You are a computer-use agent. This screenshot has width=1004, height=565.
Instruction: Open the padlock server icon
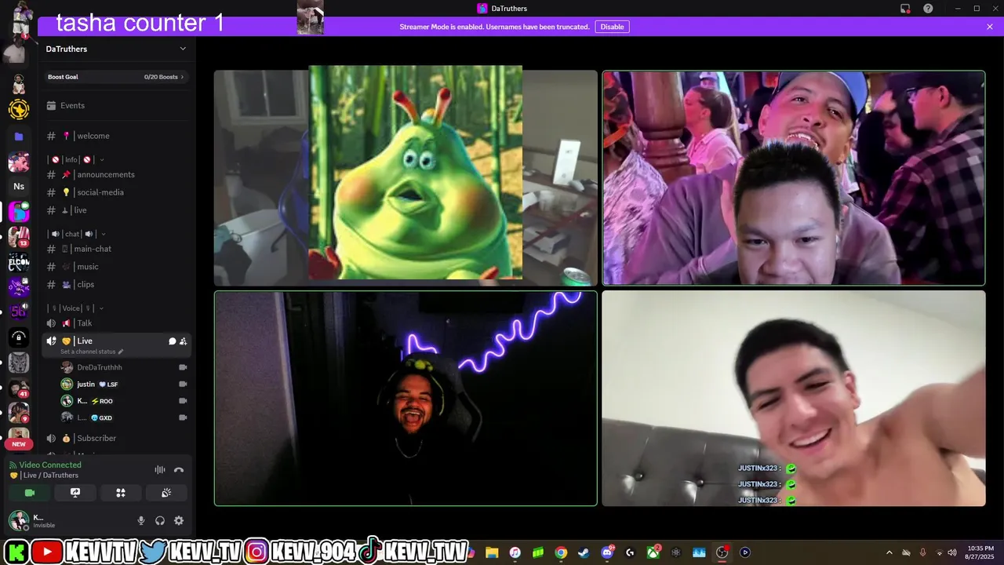click(19, 337)
